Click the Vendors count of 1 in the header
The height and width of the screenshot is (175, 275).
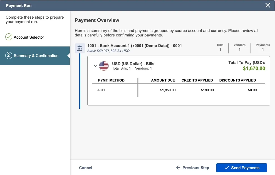239,50
